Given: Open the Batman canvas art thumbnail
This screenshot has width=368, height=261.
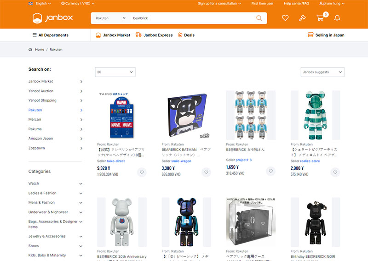Looking at the screenshot, I should (186, 115).
